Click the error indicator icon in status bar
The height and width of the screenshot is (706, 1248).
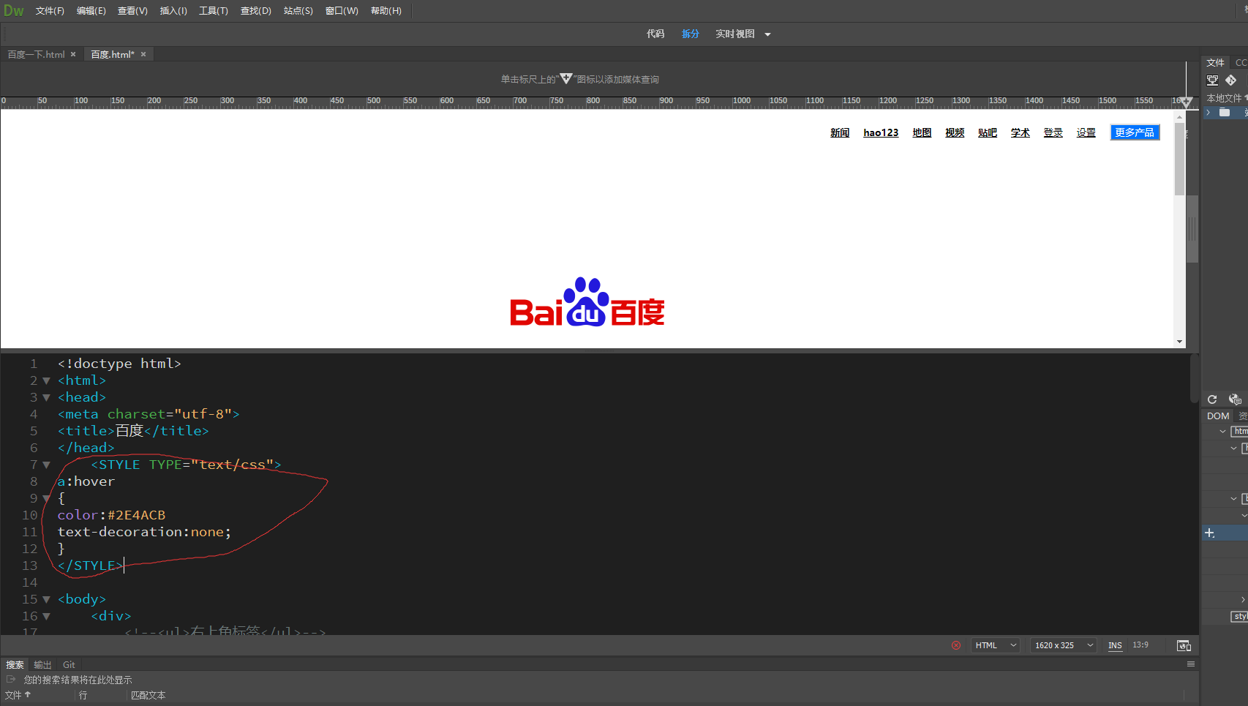[x=956, y=645]
